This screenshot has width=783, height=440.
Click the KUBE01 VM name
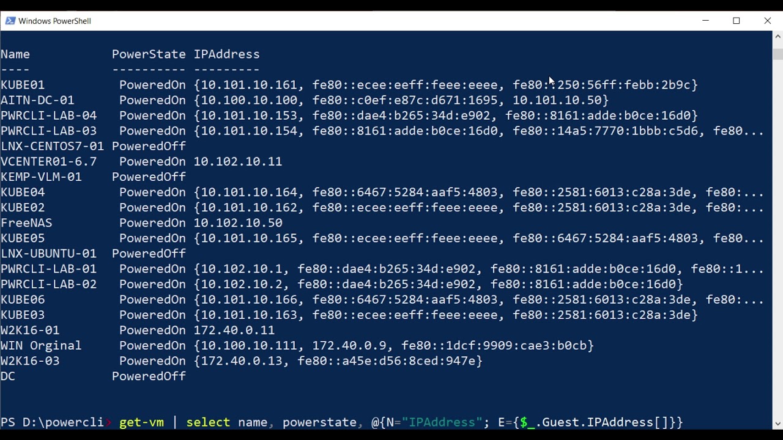tap(23, 85)
